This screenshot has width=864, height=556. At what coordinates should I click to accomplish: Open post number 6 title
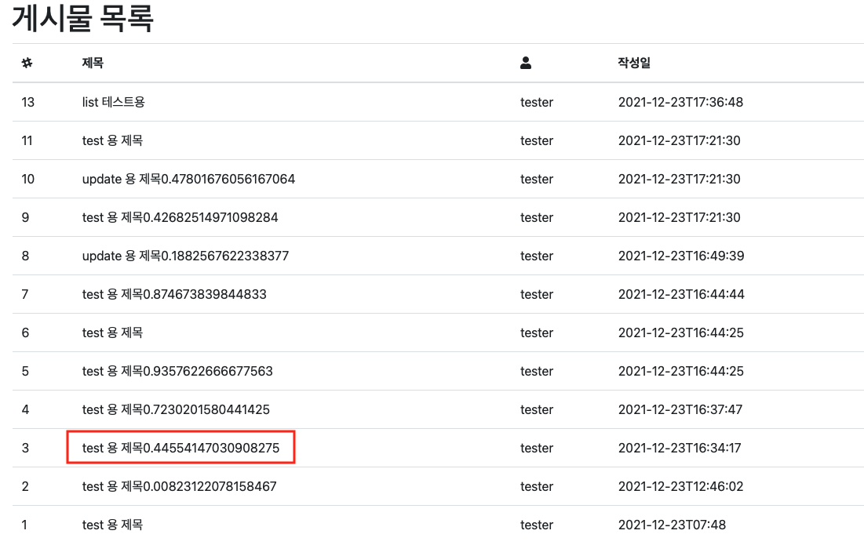[x=112, y=333]
